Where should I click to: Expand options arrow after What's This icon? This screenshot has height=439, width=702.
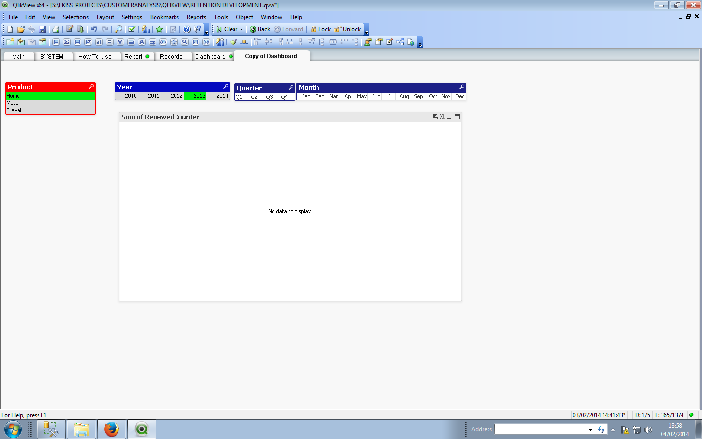point(206,30)
